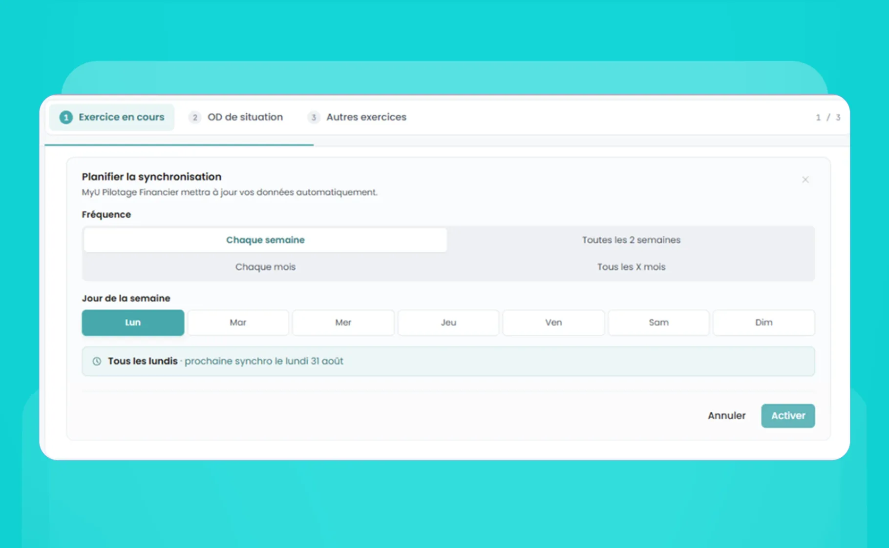
Task: Pick Jeu as sync day
Action: 448,323
